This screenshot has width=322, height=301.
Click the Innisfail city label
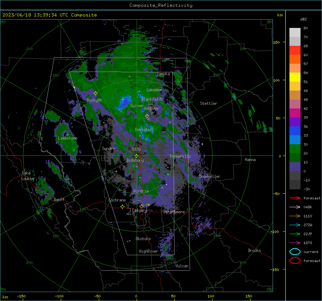click(144, 130)
